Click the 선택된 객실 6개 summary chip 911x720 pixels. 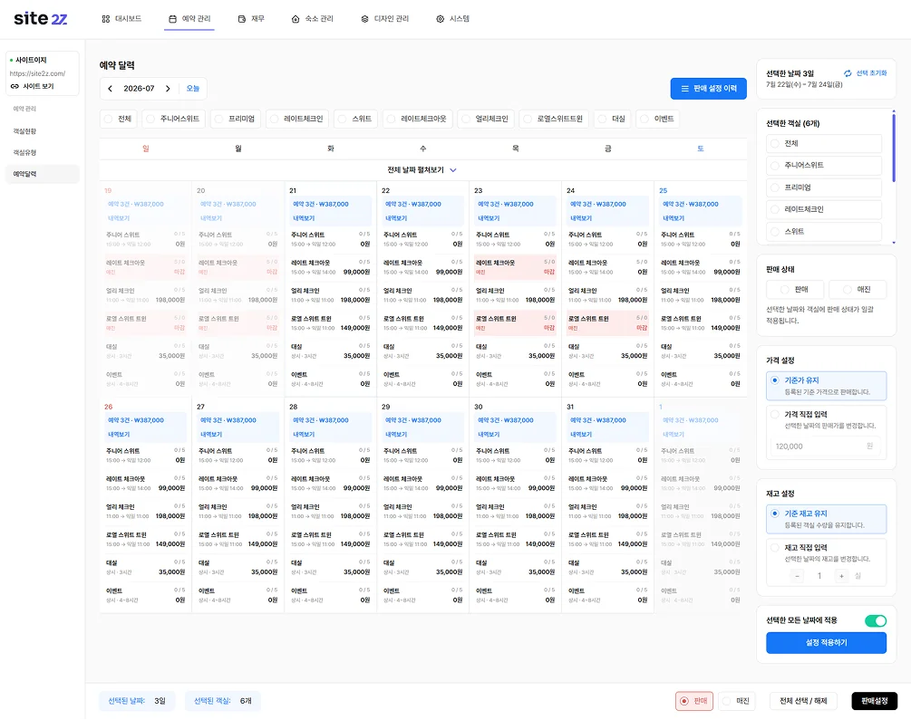(x=223, y=701)
